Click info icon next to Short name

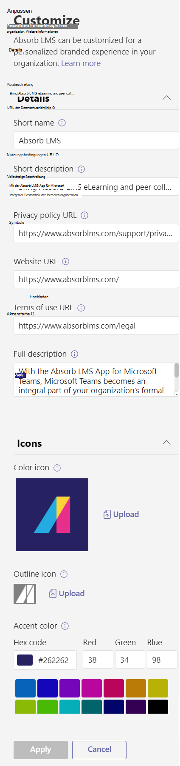coord(62,123)
